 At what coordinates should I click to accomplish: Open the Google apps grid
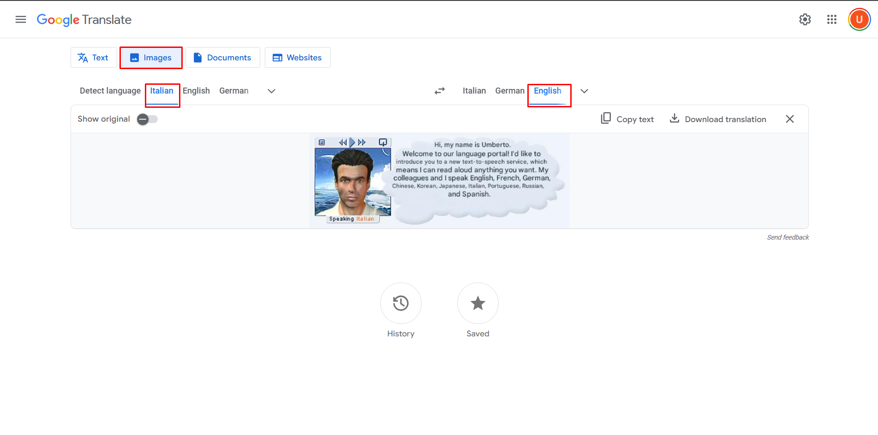[831, 19]
